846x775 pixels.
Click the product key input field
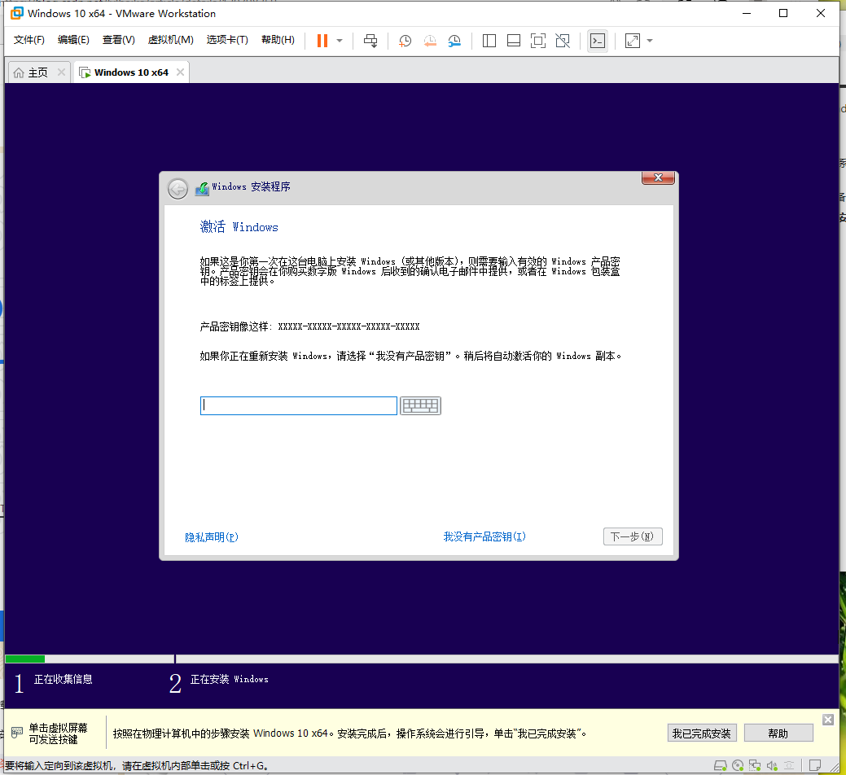298,405
